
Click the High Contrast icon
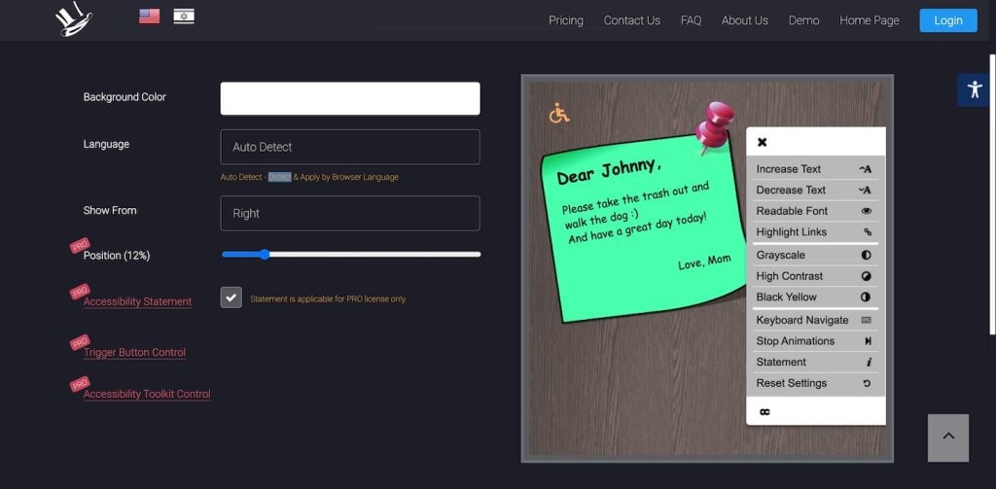pyautogui.click(x=866, y=276)
